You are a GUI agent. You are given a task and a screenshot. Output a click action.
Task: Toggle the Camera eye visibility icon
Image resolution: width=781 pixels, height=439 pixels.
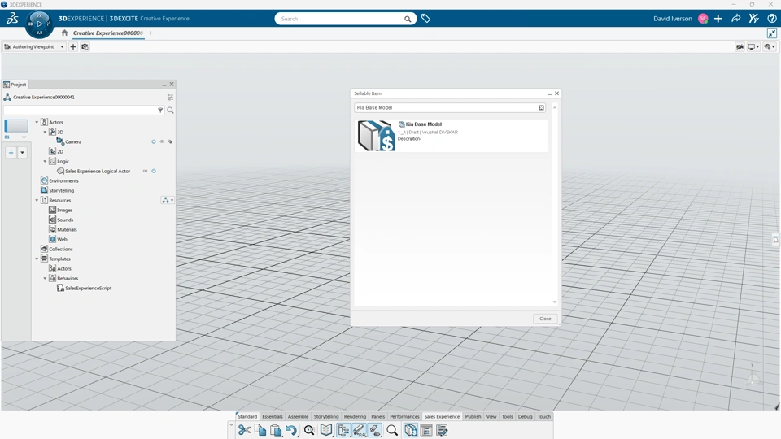click(x=162, y=141)
